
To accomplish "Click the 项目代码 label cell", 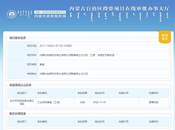I will pos(23,46).
